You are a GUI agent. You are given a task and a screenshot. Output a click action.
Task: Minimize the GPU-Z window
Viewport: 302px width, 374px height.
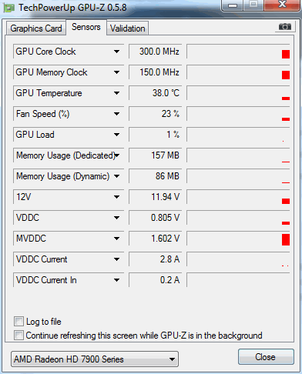click(233, 5)
